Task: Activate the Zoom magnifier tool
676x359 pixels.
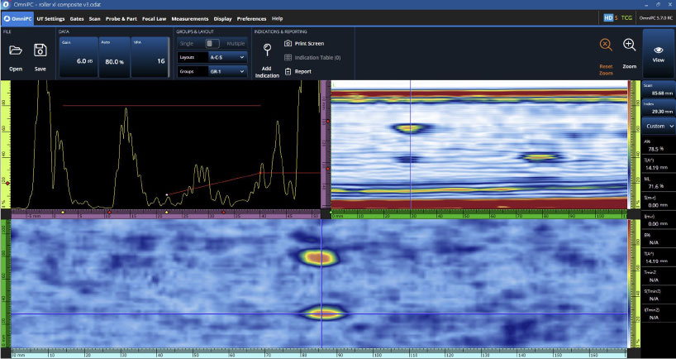Action: click(x=629, y=45)
